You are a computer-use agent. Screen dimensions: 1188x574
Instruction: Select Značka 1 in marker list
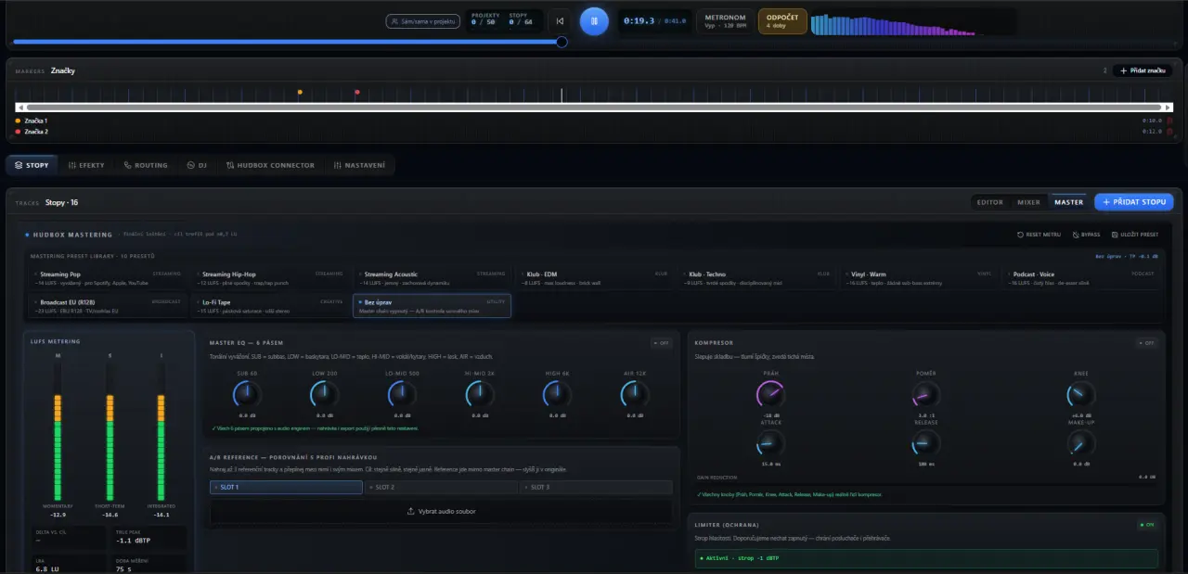36,121
